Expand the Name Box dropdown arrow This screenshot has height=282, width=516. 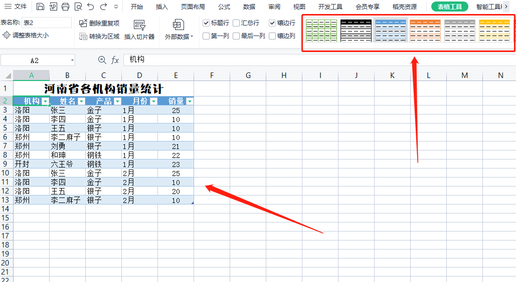tap(72, 60)
